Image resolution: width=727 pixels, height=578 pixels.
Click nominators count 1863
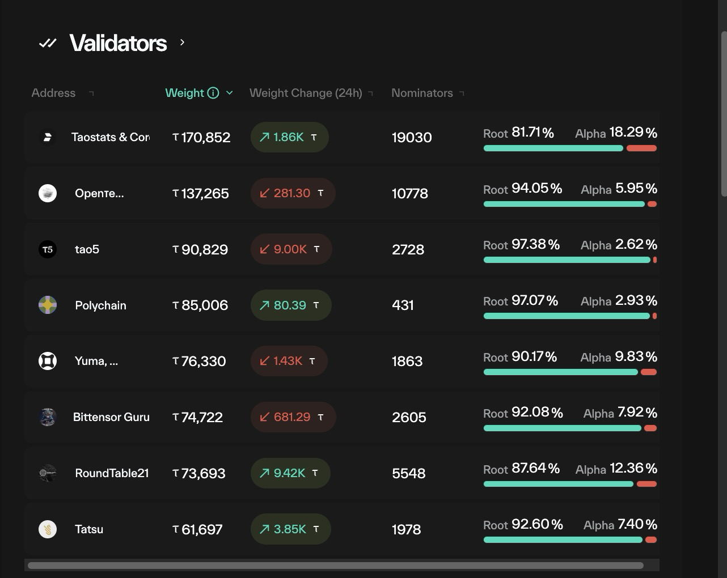407,361
